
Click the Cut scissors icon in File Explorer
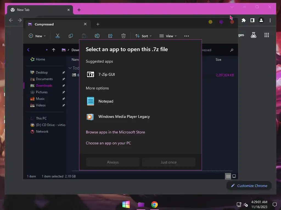(x=58, y=36)
